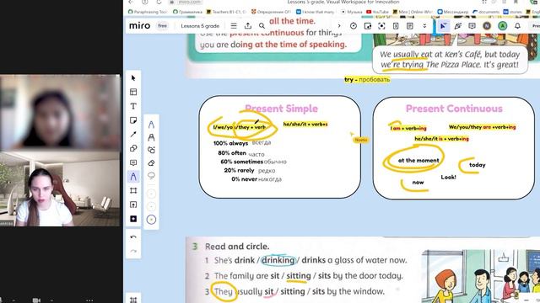Screen dimensions: 540x303
Task: Toggle collaborators' cursors visibility
Action: [x=443, y=26]
